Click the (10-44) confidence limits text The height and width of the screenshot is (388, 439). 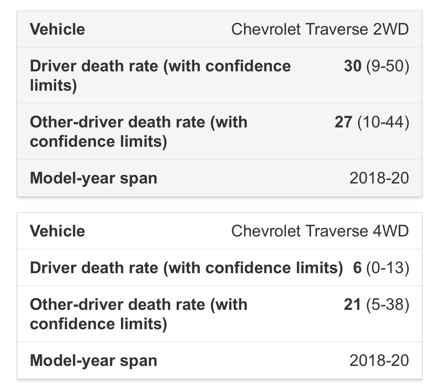[x=383, y=122]
